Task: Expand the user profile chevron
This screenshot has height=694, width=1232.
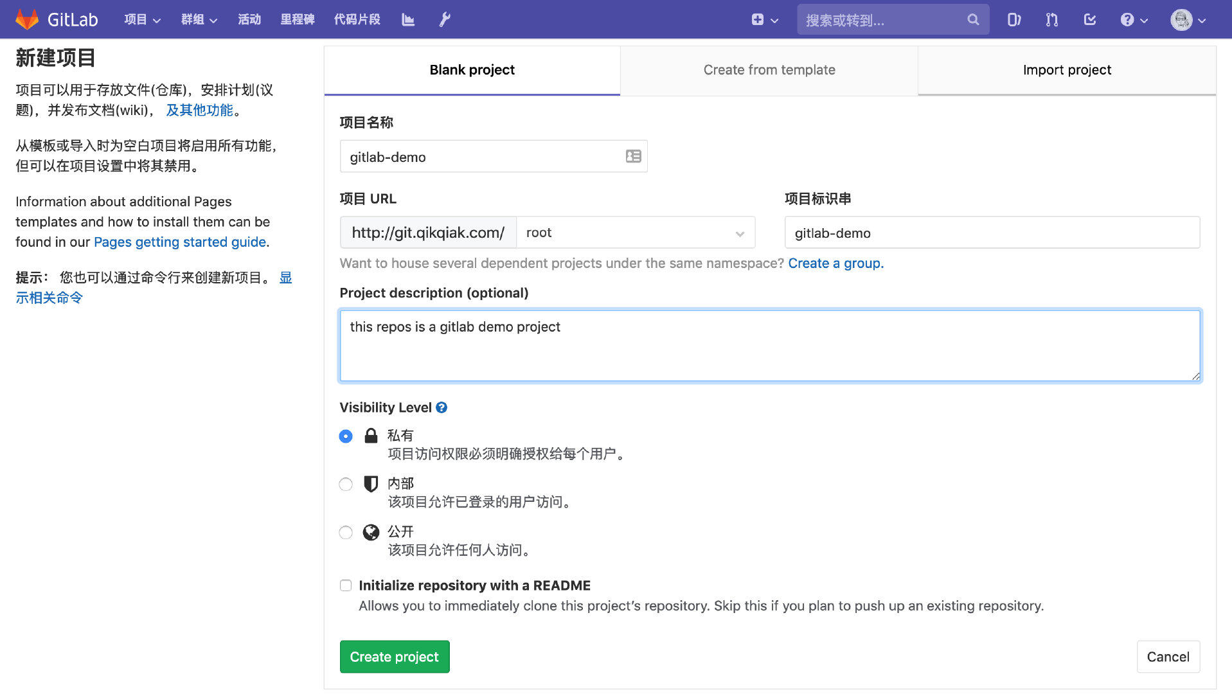Action: click(1202, 20)
